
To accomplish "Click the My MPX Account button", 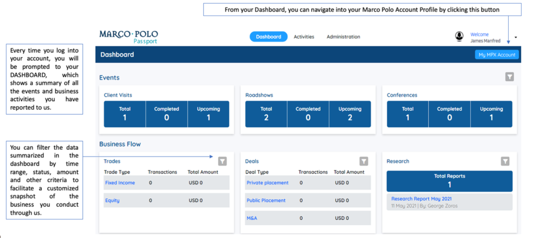I will click(497, 54).
